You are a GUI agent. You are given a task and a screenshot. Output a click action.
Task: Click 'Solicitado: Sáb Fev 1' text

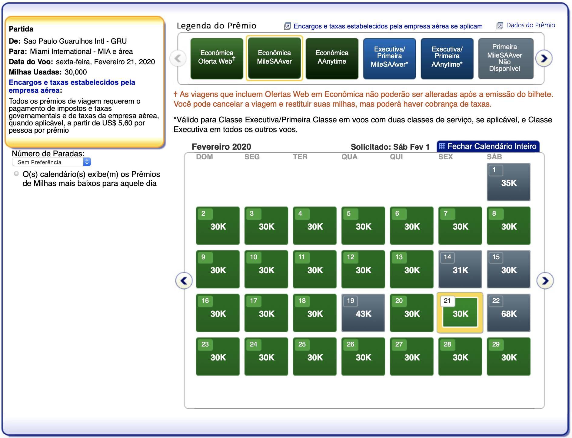[390, 147]
